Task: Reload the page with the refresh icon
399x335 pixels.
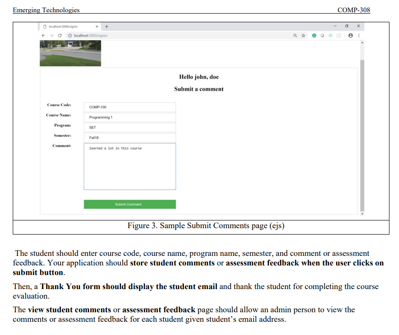Action: point(59,35)
